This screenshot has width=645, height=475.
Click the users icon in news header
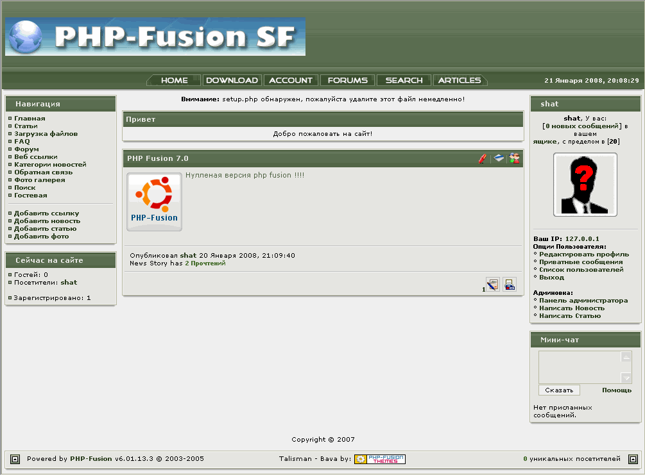(x=514, y=158)
